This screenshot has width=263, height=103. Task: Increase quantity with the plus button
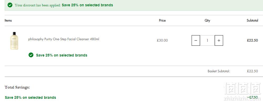tap(219, 40)
